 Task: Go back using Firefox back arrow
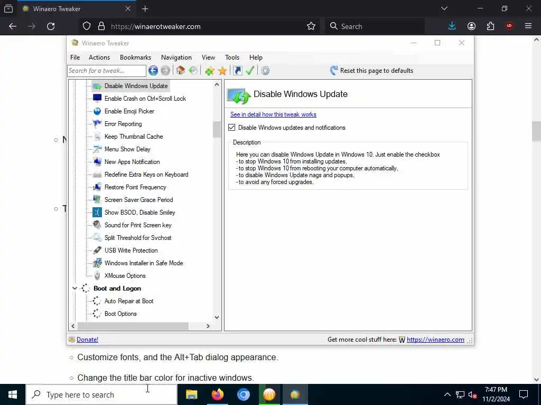[13, 26]
